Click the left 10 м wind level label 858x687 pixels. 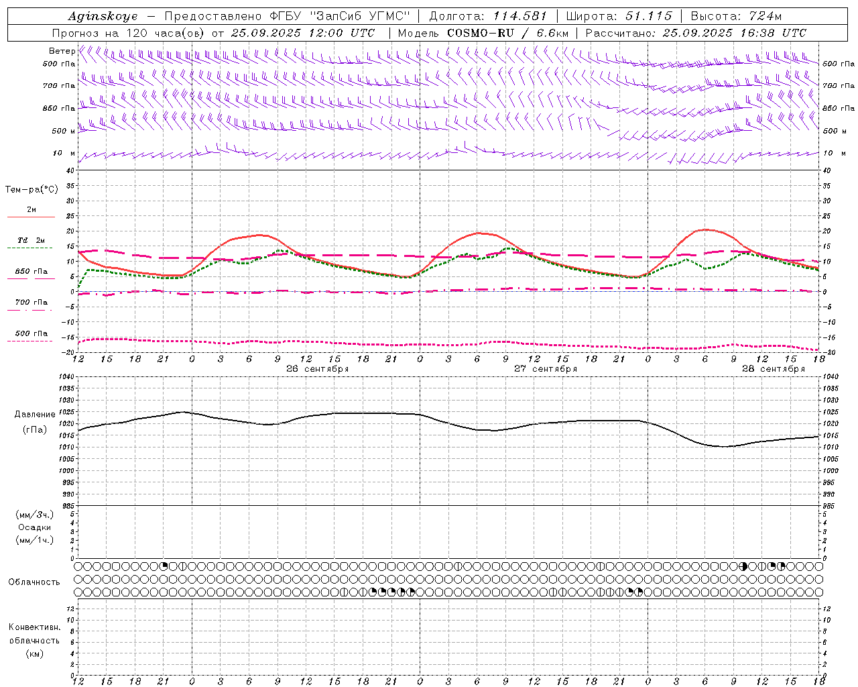(64, 154)
